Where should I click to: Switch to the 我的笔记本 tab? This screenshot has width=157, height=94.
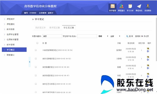[41, 28]
